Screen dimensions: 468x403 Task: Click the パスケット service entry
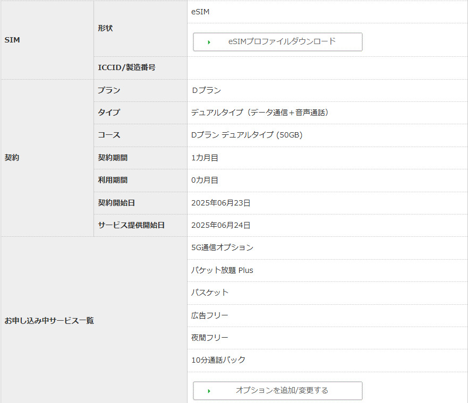coord(210,293)
